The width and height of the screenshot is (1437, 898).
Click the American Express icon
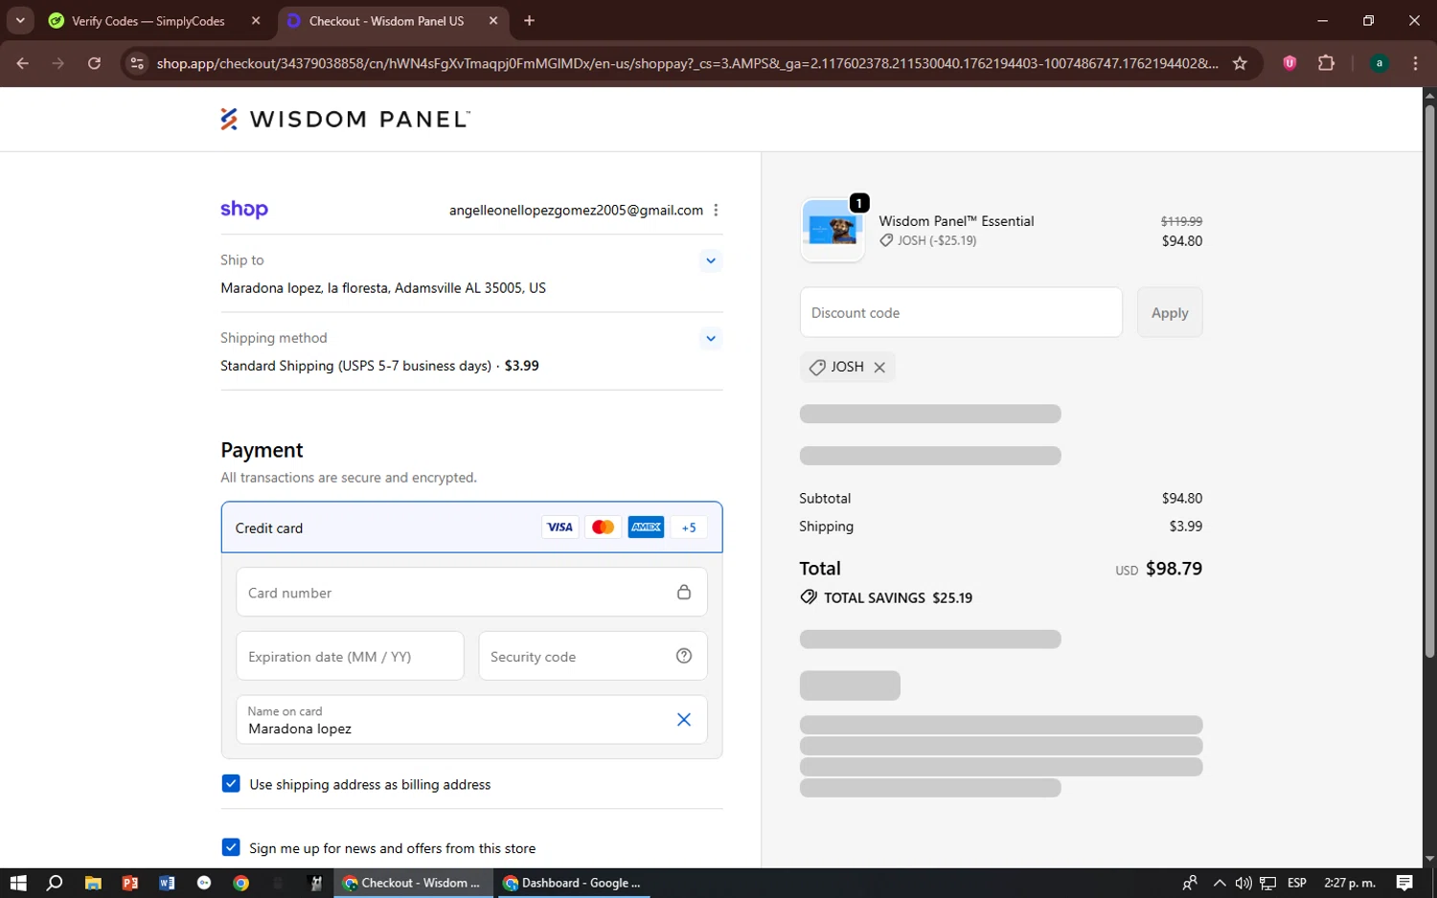click(646, 528)
